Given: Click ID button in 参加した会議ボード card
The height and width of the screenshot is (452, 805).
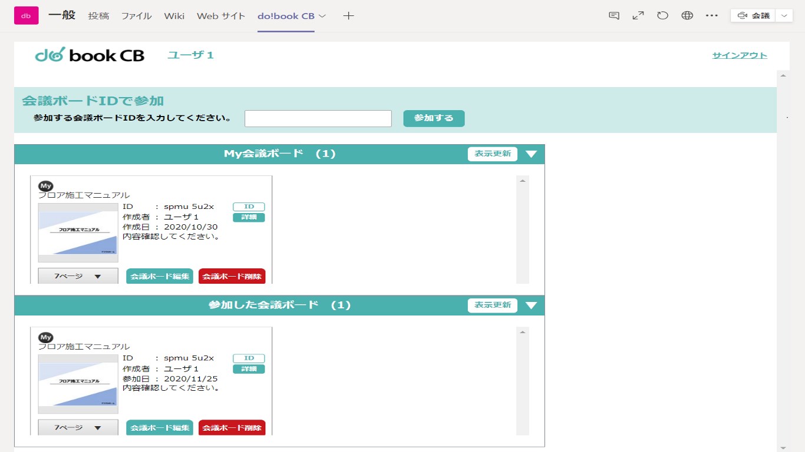Looking at the screenshot, I should tap(249, 358).
